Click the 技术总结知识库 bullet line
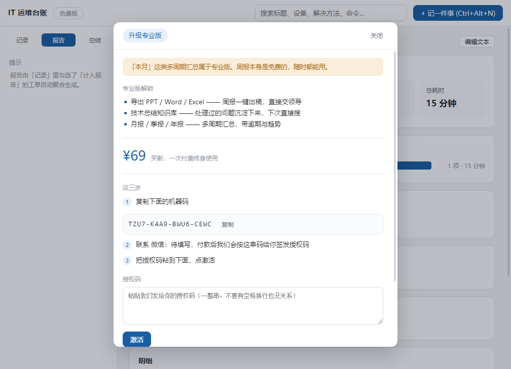Screen dimensions: 511x369 215,113
